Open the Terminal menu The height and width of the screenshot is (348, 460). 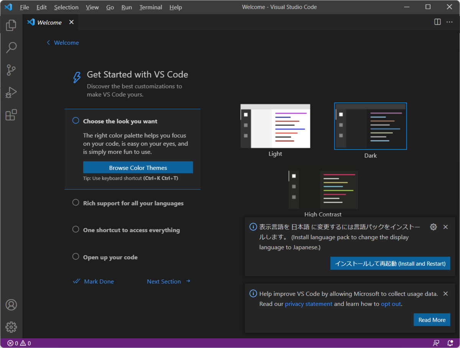(x=151, y=7)
